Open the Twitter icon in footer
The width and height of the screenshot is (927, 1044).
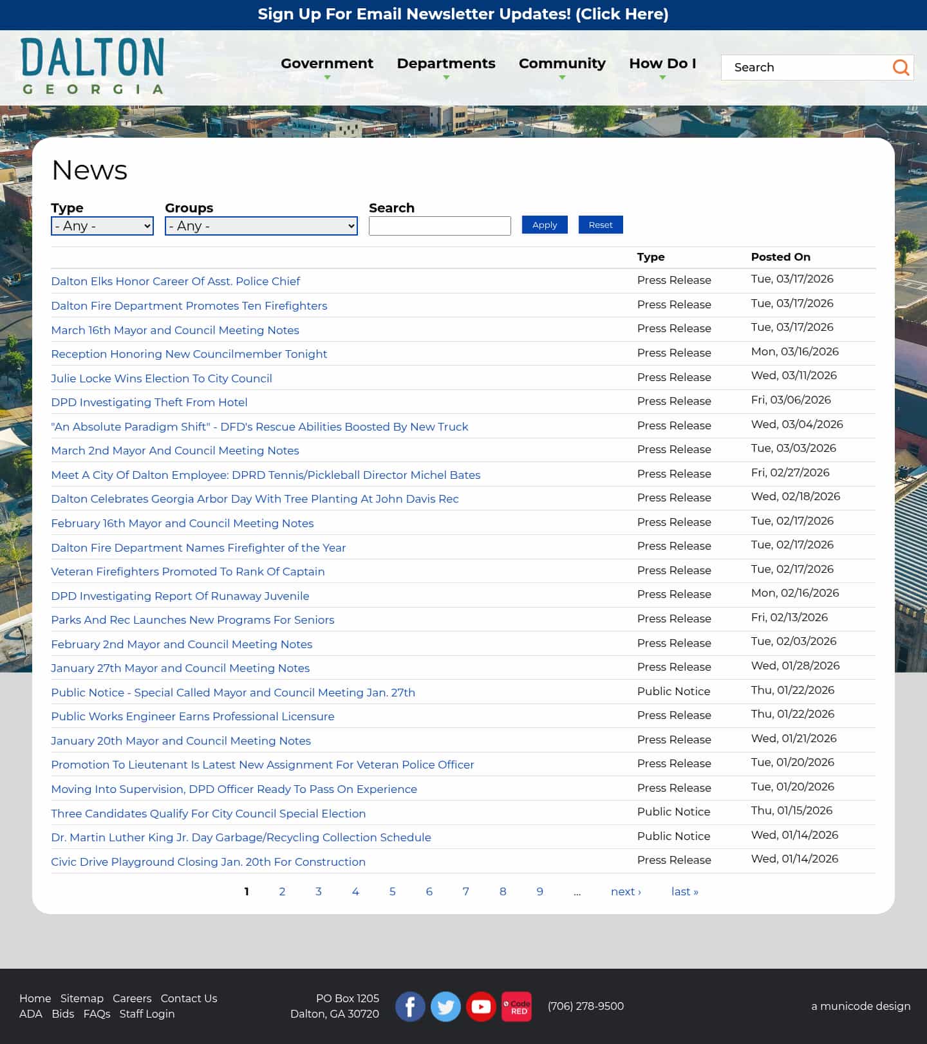coord(445,1006)
